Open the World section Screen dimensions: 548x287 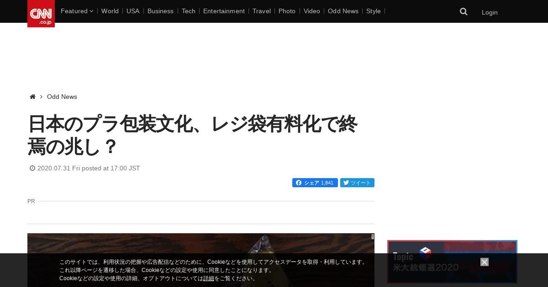110,11
